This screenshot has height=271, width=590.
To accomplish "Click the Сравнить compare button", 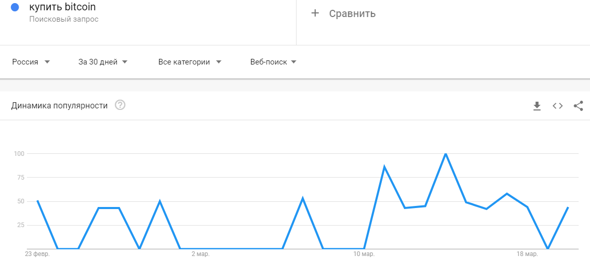I will [x=344, y=13].
